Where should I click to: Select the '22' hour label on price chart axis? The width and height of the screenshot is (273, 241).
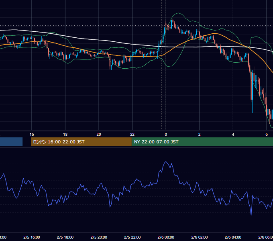click(x=132, y=135)
